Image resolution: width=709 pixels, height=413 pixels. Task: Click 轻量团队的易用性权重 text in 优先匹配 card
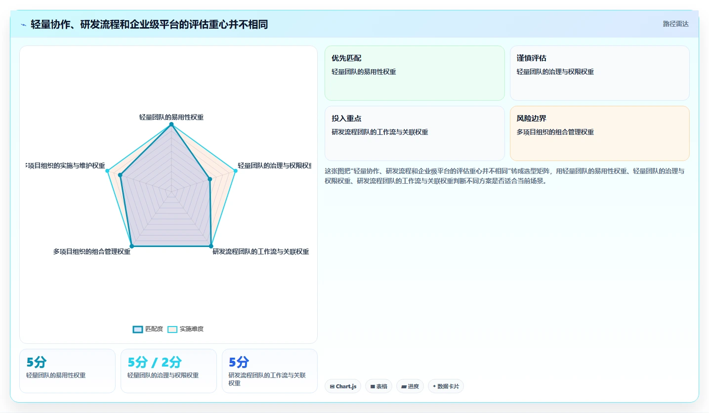[x=364, y=72]
